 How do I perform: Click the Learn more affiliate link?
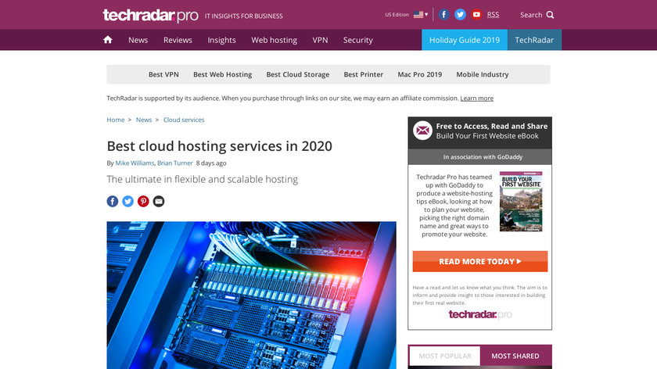click(x=477, y=99)
